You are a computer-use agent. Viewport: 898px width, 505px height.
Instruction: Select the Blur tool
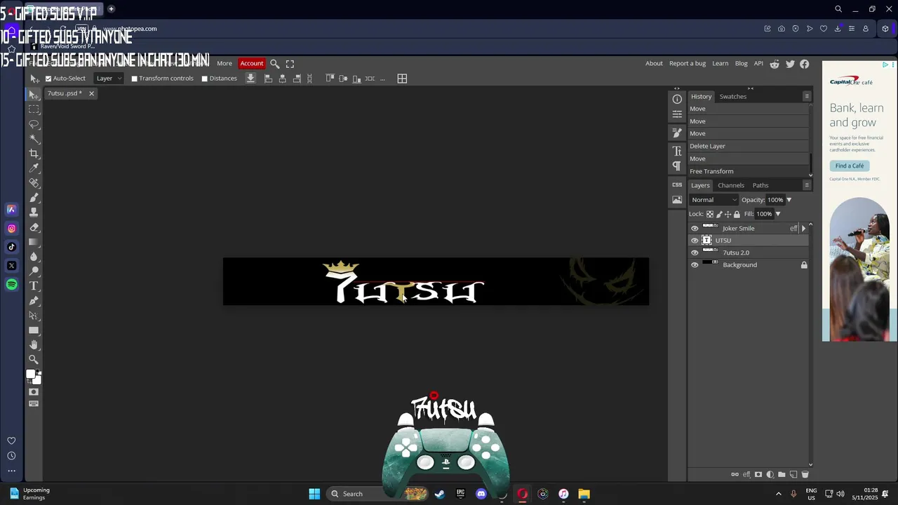[x=34, y=257]
